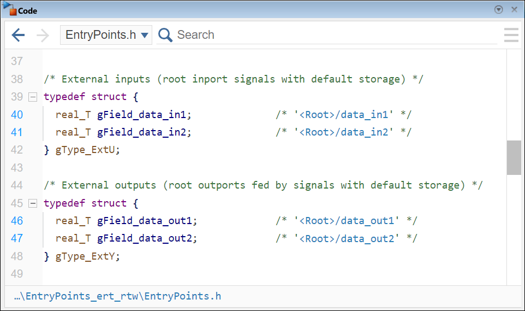Click the vertical scrollbar thumb
The height and width of the screenshot is (311, 525).
point(514,157)
